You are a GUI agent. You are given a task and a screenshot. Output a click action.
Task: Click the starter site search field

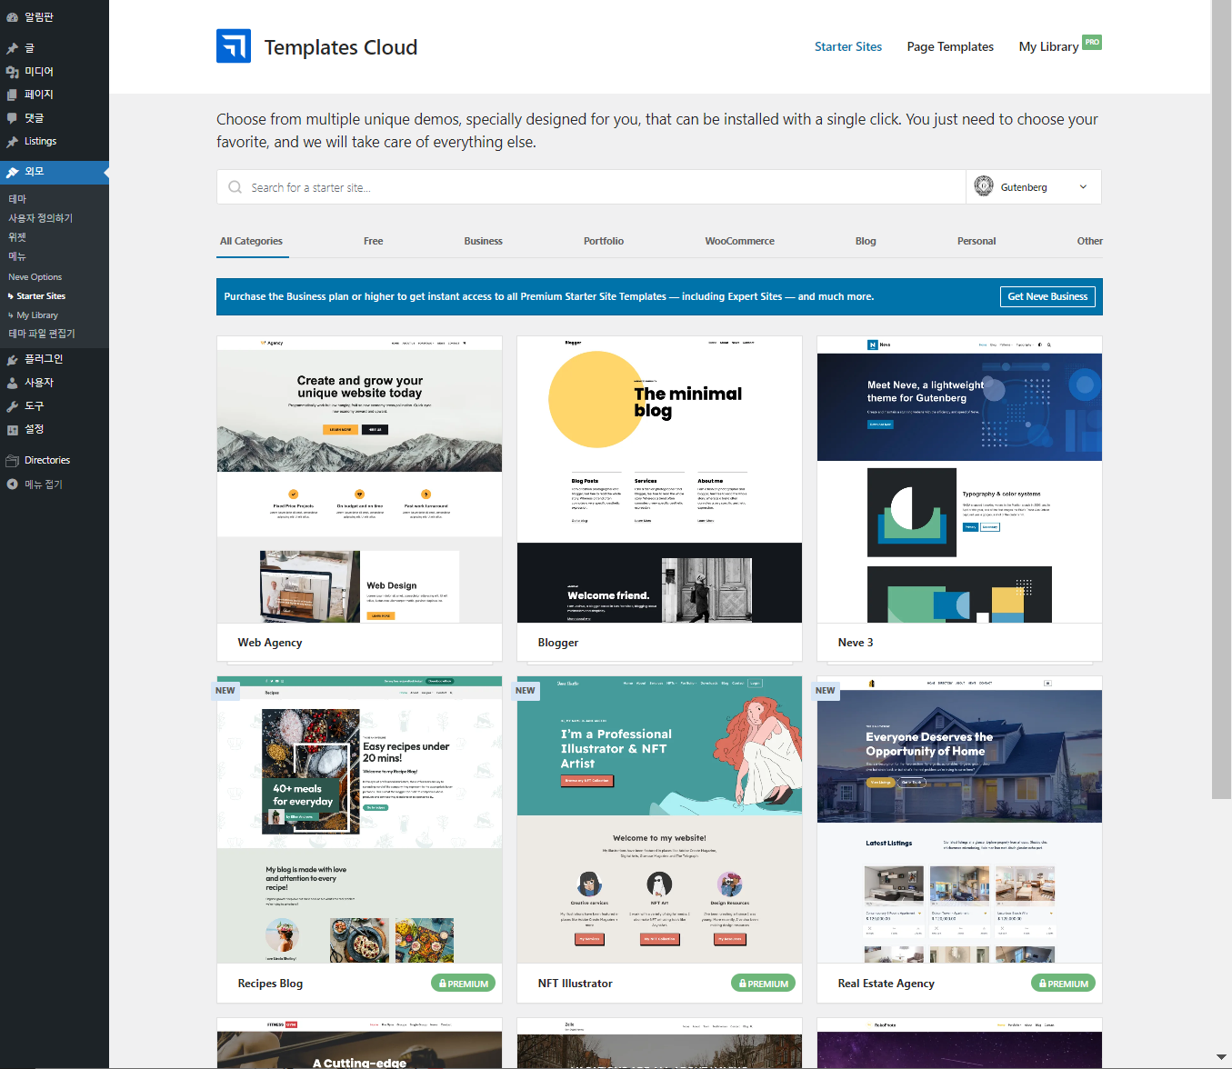(x=591, y=187)
